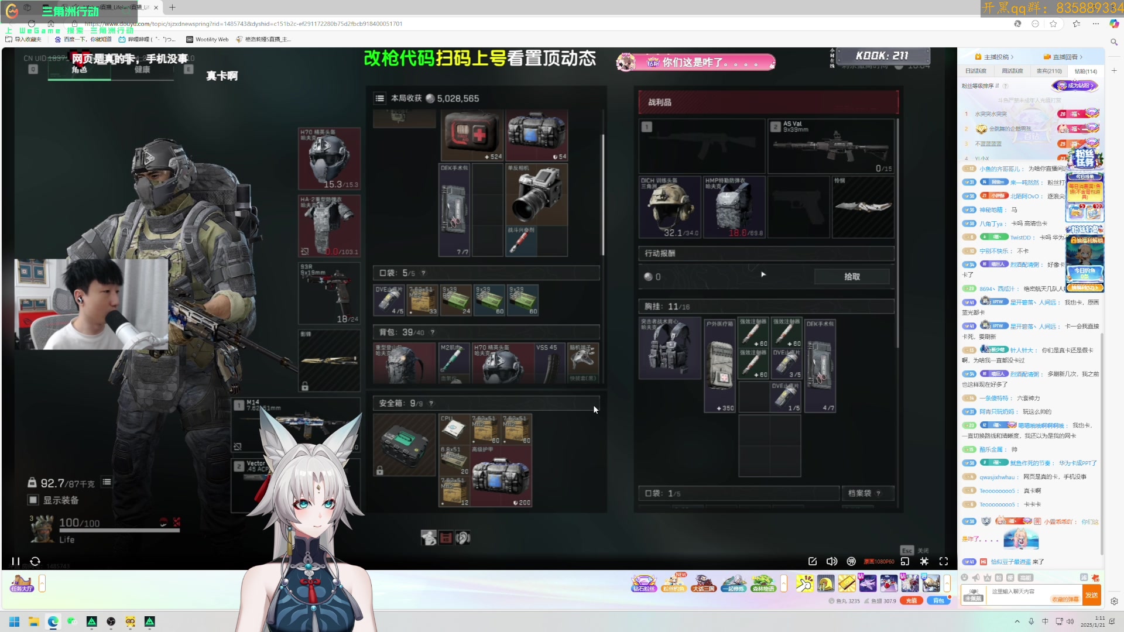Viewport: 1124px width, 632px height.
Task: Bookmark this page with star icon
Action: (1053, 24)
